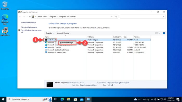Select Microsoft OneDrive in the program list
182x102 pixels.
tap(54, 47)
